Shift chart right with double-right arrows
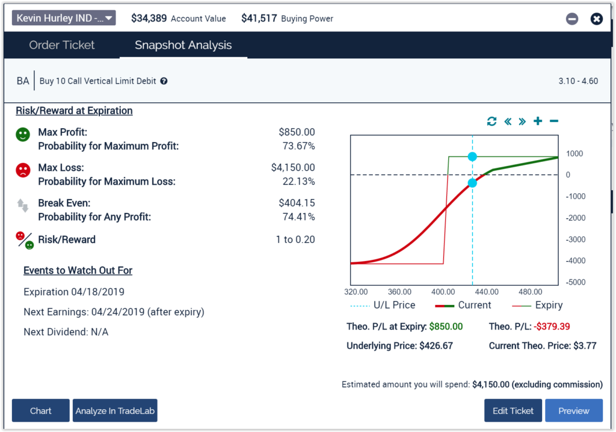This screenshot has height=432, width=616. pyautogui.click(x=522, y=122)
